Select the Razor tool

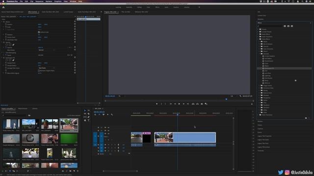pyautogui.click(x=88, y=114)
